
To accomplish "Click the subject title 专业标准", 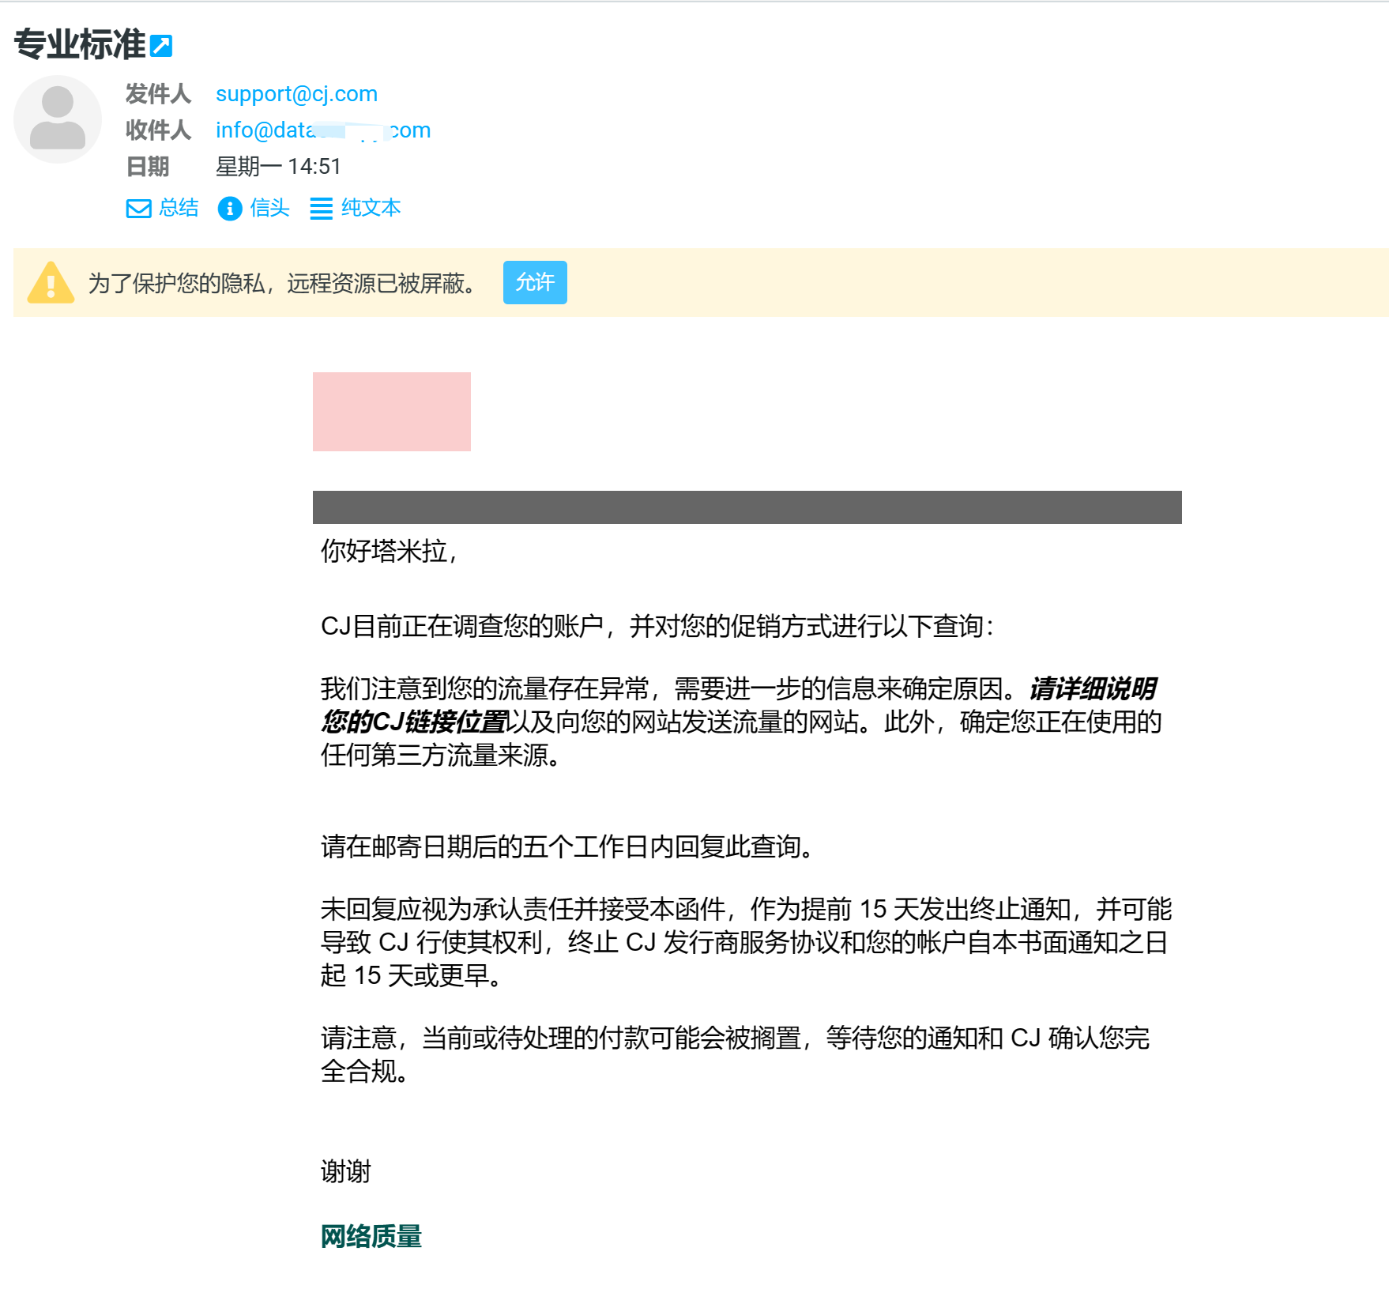I will 80,44.
